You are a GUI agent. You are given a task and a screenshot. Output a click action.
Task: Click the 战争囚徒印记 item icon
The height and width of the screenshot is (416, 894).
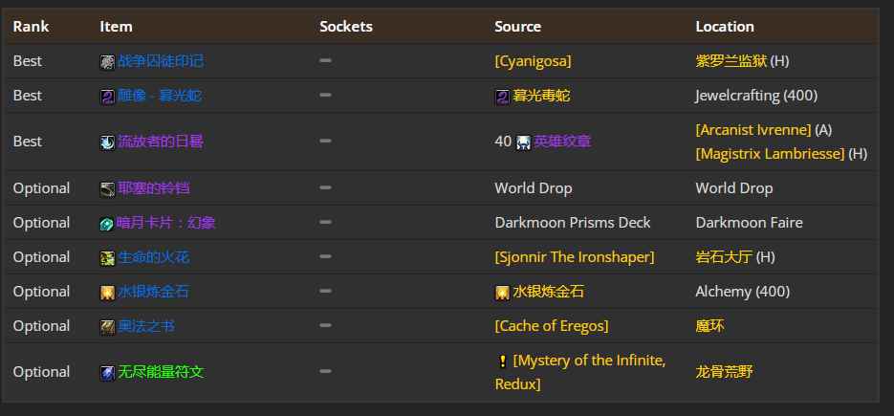point(108,61)
